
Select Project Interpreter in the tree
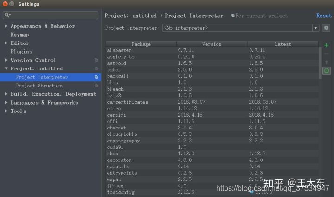51,77
